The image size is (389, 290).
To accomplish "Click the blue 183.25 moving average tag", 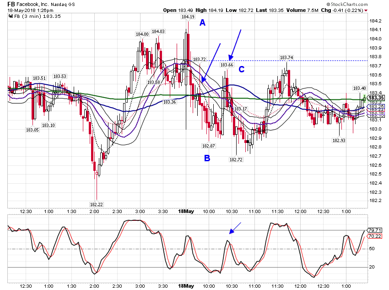I will pyautogui.click(x=376, y=107).
